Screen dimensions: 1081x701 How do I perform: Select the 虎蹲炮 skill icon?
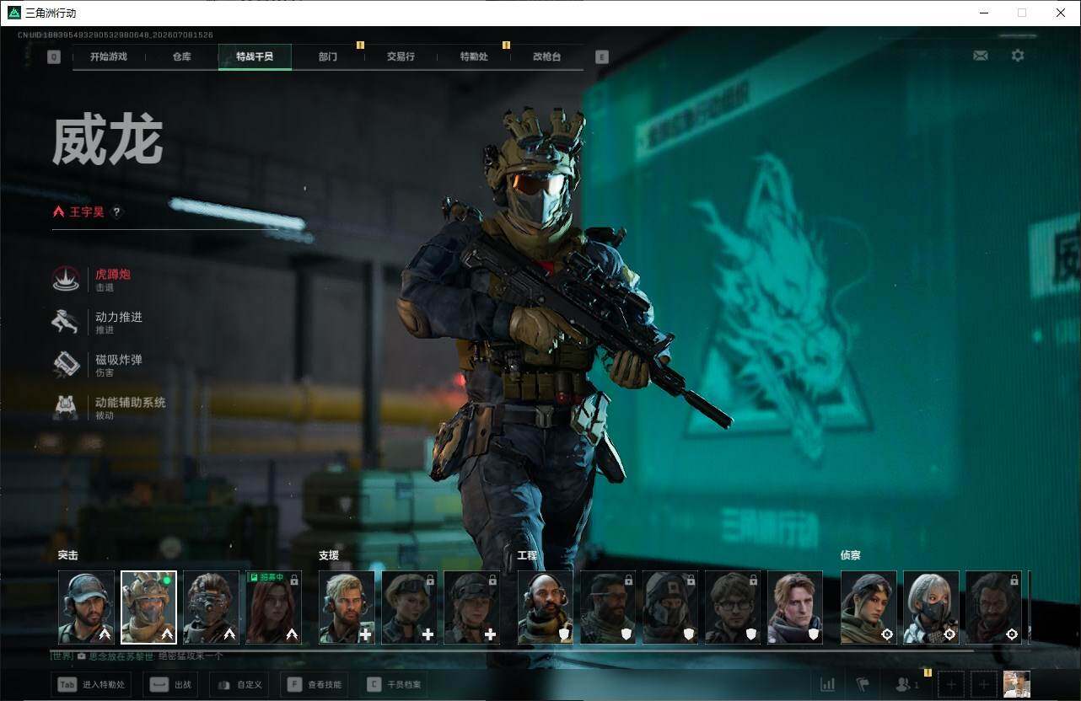[x=66, y=279]
